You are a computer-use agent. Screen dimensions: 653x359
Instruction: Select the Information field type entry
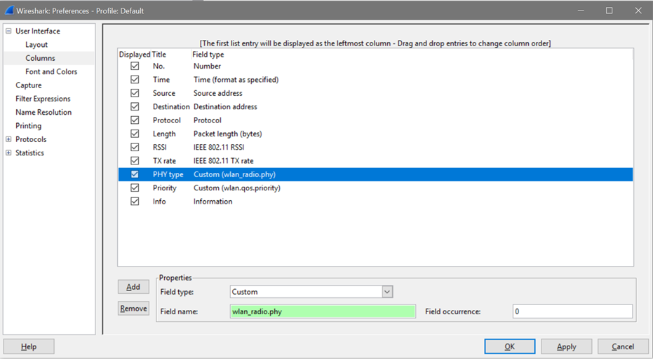coord(213,202)
